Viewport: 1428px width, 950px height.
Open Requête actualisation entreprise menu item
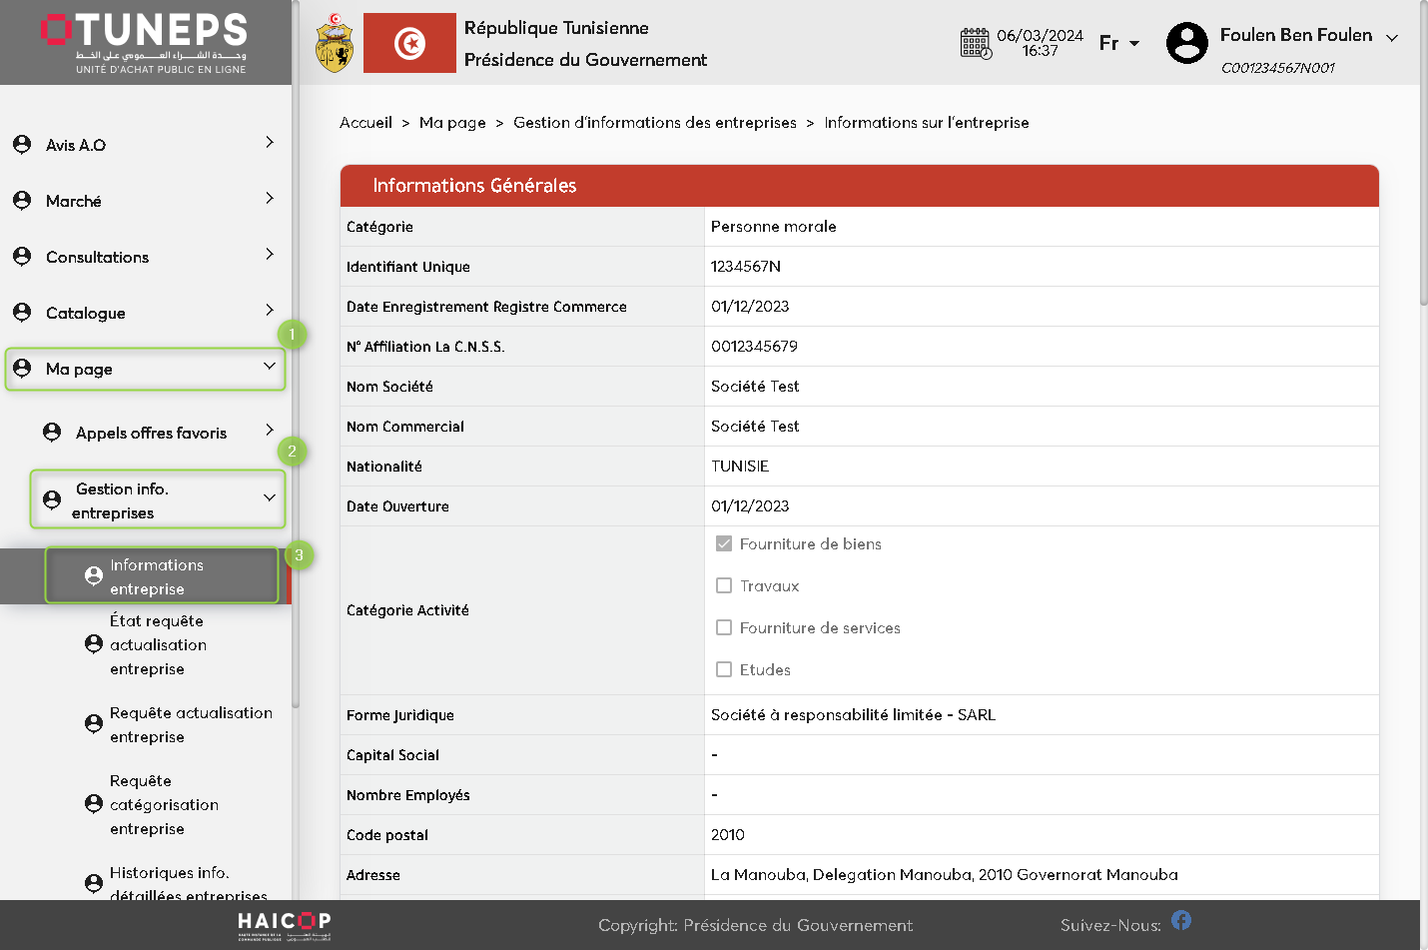coord(190,724)
